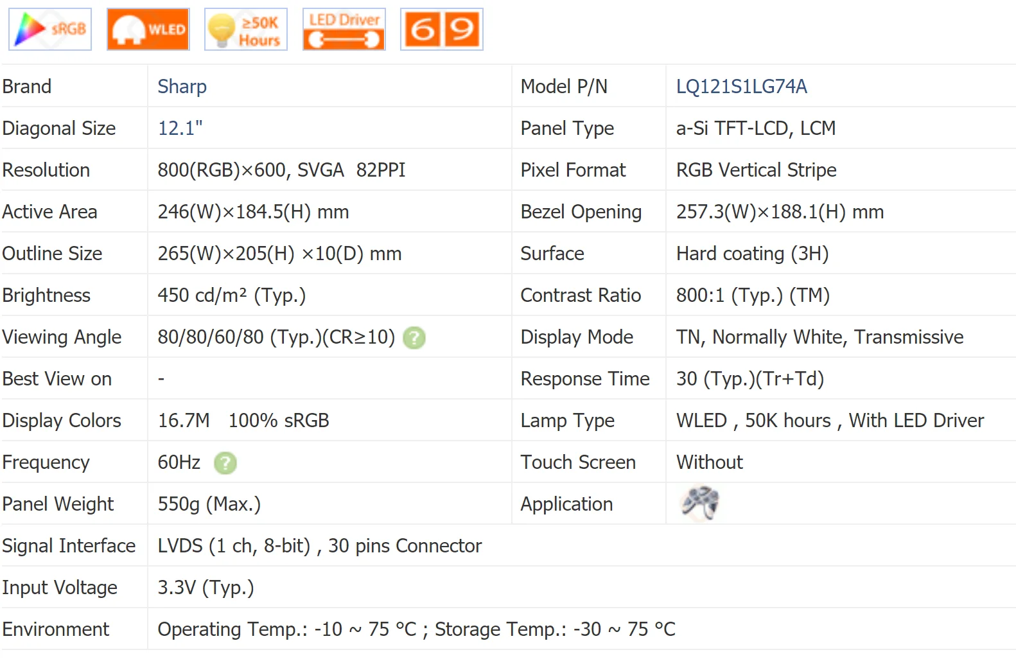Viewport: 1016px width, 659px height.
Task: Follow the 12.1" diagonal size link
Action: click(180, 128)
